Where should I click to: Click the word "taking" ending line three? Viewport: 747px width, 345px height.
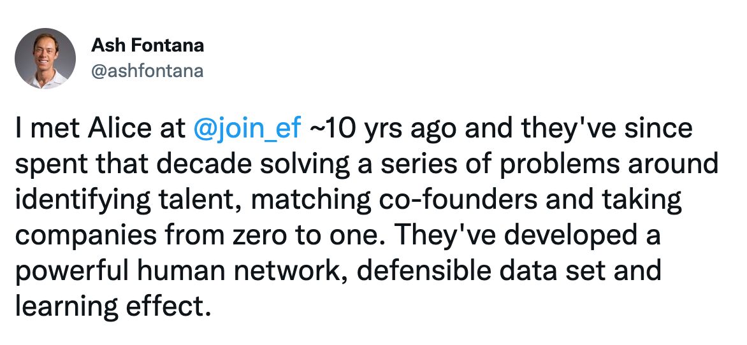(638, 201)
